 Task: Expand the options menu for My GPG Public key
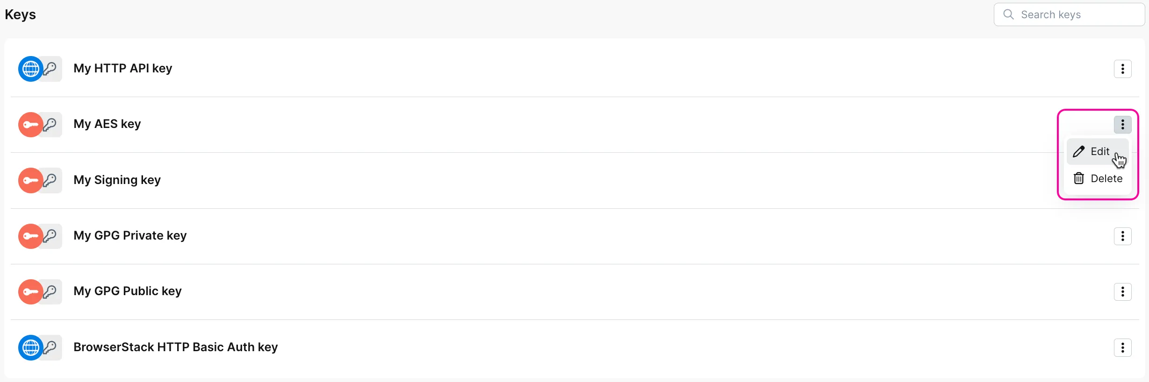[1122, 292]
